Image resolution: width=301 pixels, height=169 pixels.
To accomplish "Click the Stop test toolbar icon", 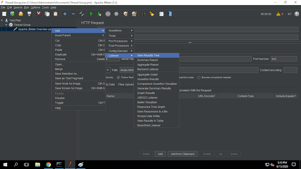I will 108,14.
